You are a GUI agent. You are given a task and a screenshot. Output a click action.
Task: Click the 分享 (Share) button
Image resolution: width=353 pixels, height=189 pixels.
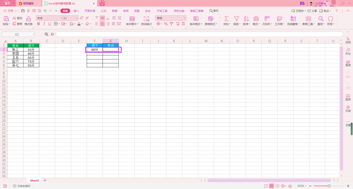tap(312, 11)
